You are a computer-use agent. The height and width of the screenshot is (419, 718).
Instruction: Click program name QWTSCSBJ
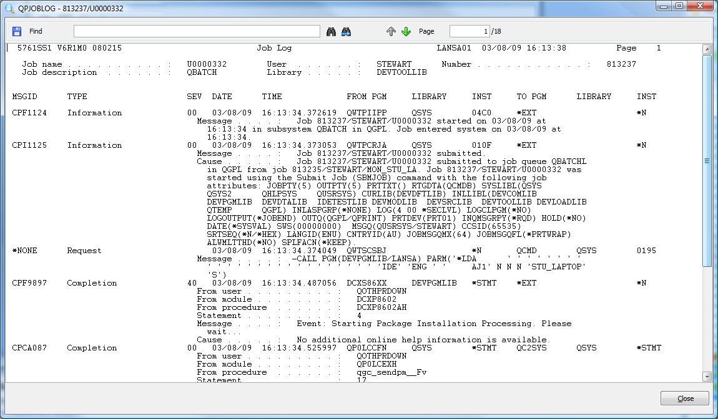pos(366,250)
